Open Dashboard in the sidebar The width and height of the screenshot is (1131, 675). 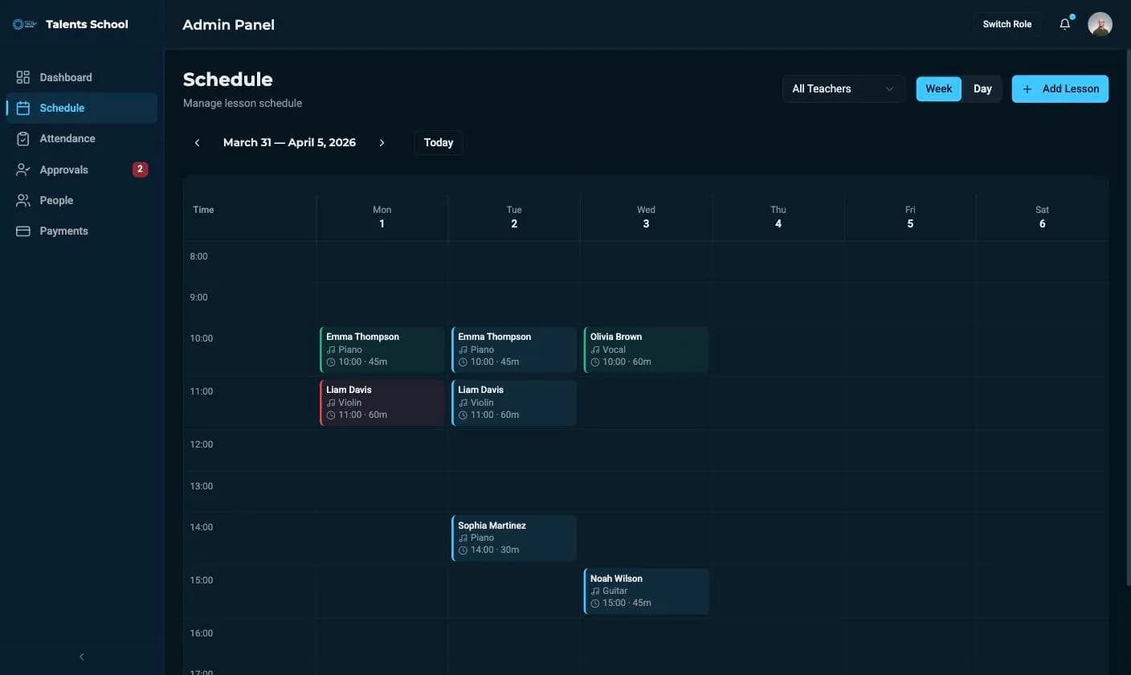[x=81, y=77]
